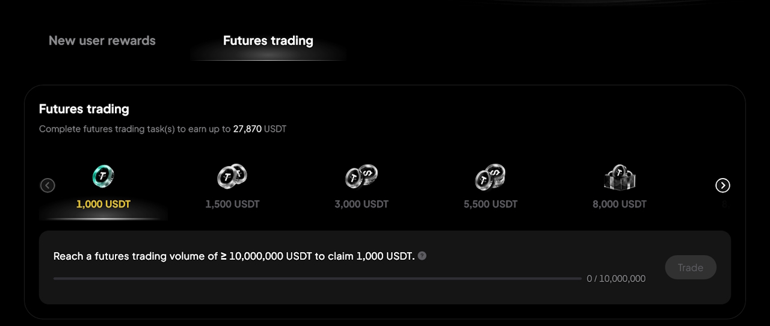Open the Futures trading tab
The height and width of the screenshot is (326, 770).
coord(268,41)
